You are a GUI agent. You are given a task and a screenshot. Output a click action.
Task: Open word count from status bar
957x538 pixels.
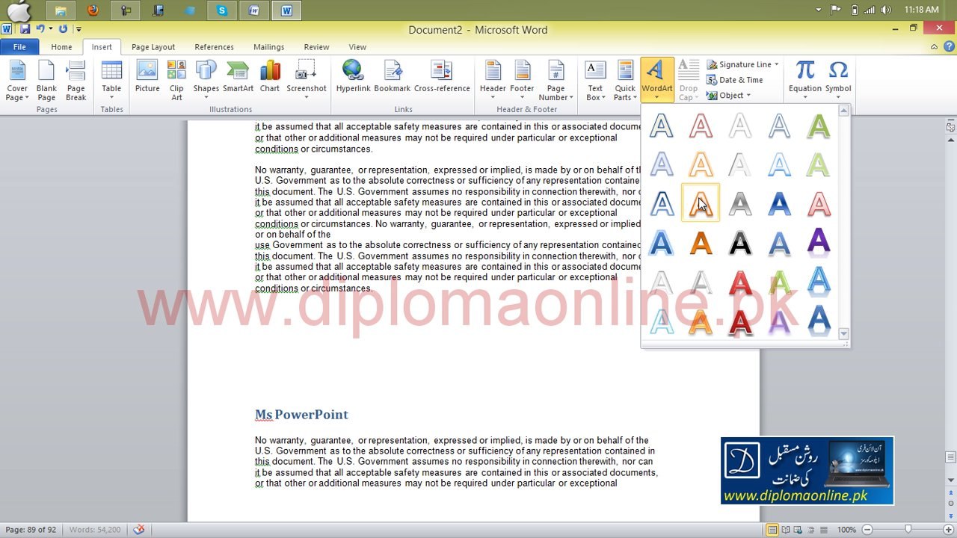click(x=95, y=530)
